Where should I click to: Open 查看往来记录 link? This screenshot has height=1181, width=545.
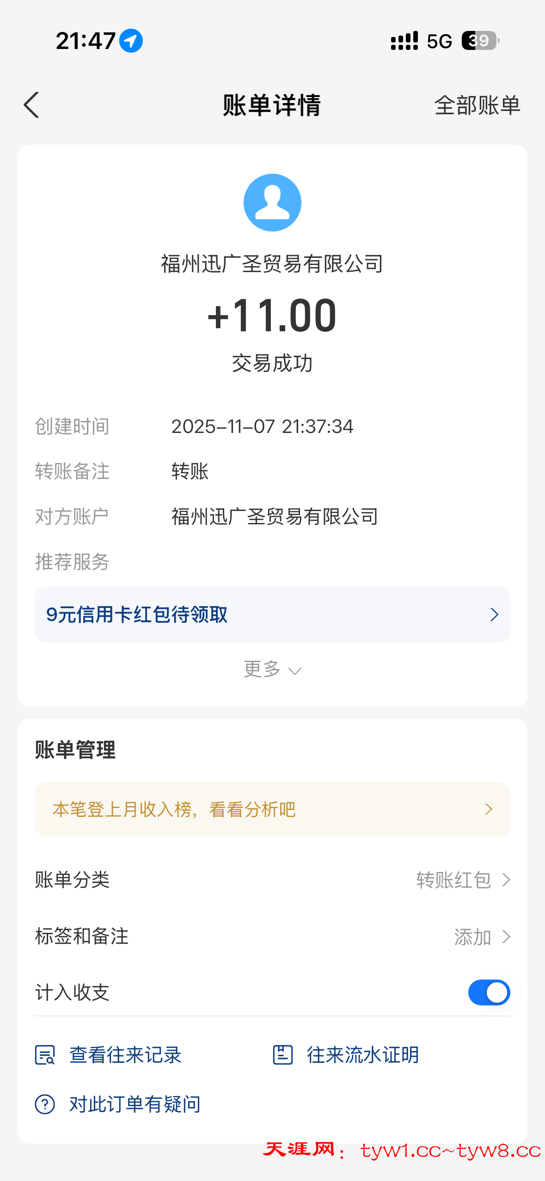[125, 1055]
